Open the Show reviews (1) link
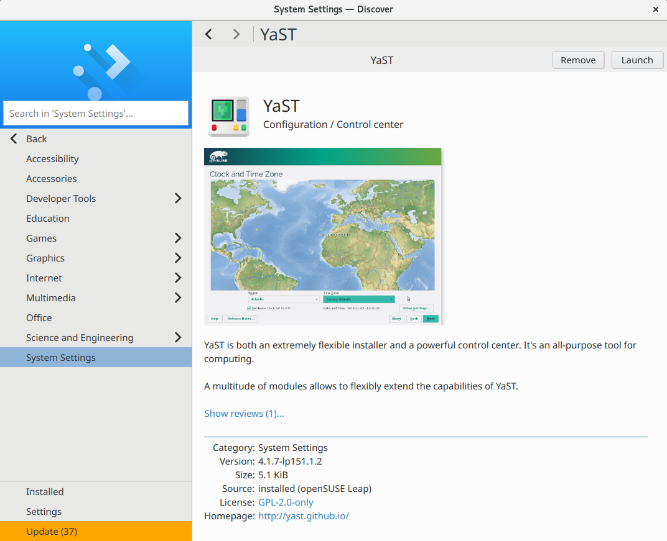Image resolution: width=667 pixels, height=541 pixels. coord(244,414)
